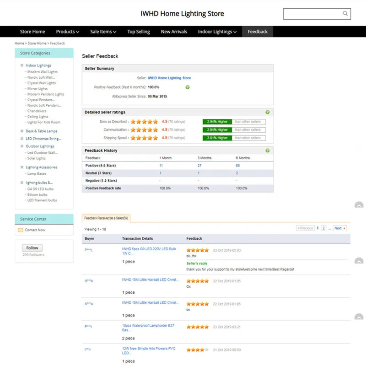Click the date 09 Mar 2015
Screen dimensions: 366x366
[x=157, y=97]
